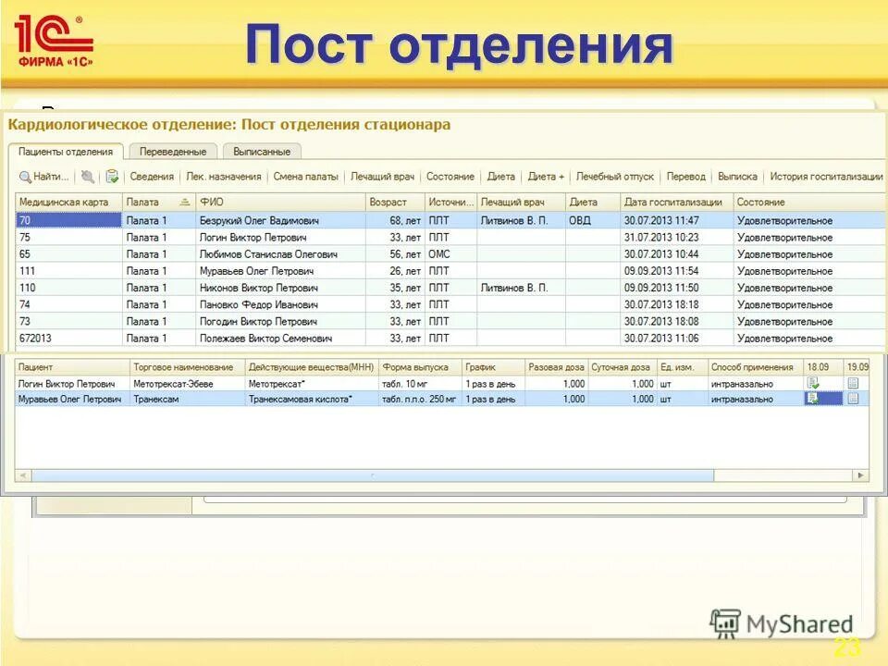Click the Выписка discharge icon
Image resolution: width=888 pixels, height=666 pixels.
[x=734, y=176]
